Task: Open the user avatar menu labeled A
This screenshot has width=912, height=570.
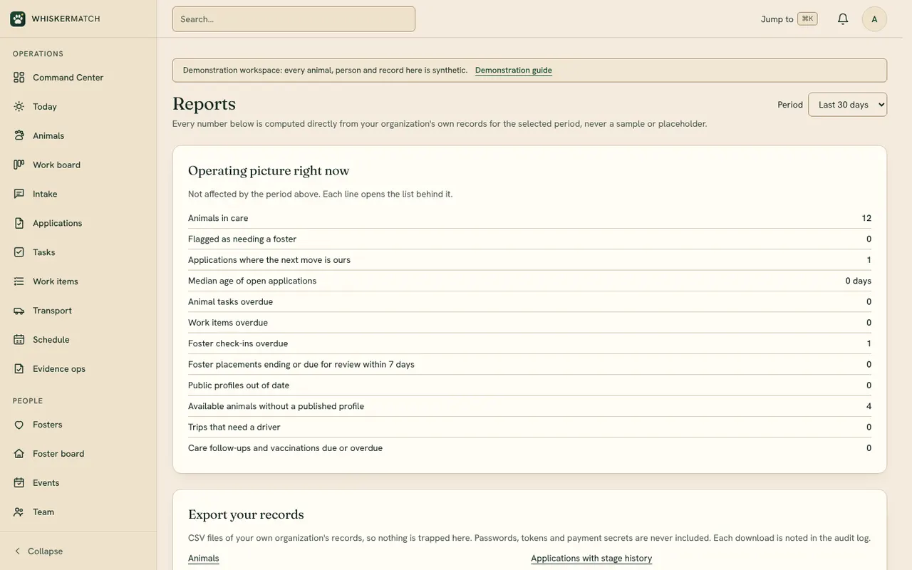Action: [x=874, y=19]
